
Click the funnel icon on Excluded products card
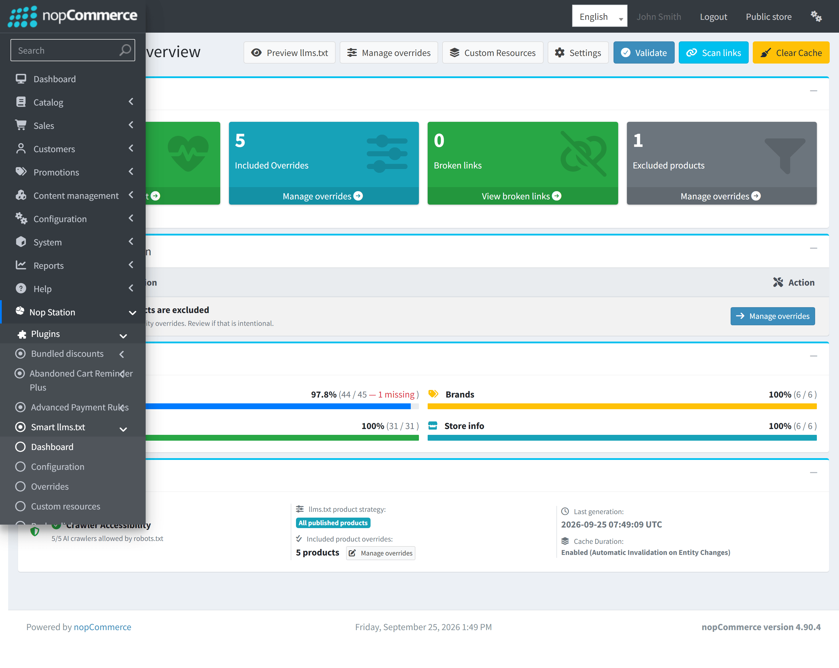(785, 156)
